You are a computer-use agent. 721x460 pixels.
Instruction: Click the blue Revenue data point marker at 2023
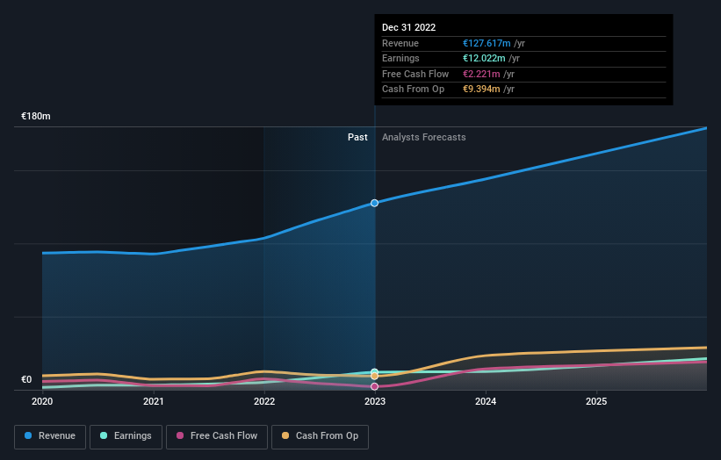click(375, 203)
